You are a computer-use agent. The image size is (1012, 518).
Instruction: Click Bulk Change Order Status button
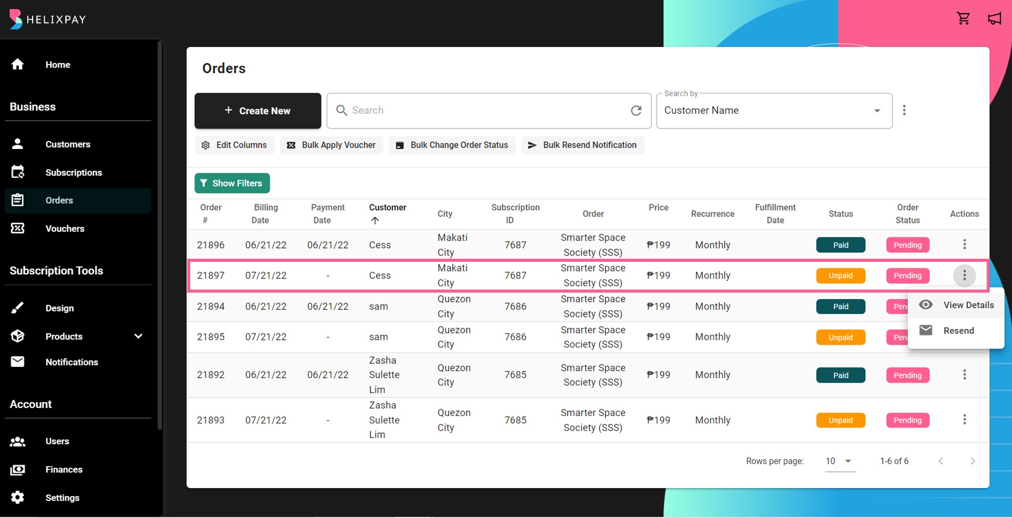pyautogui.click(x=452, y=145)
